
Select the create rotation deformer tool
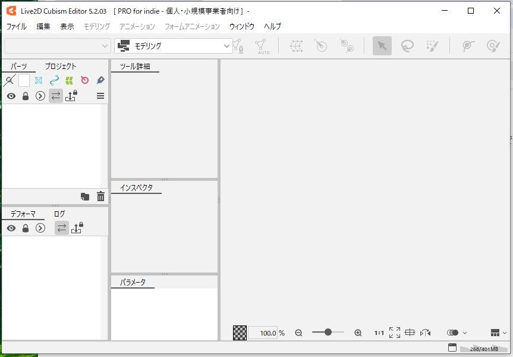[x=321, y=46]
